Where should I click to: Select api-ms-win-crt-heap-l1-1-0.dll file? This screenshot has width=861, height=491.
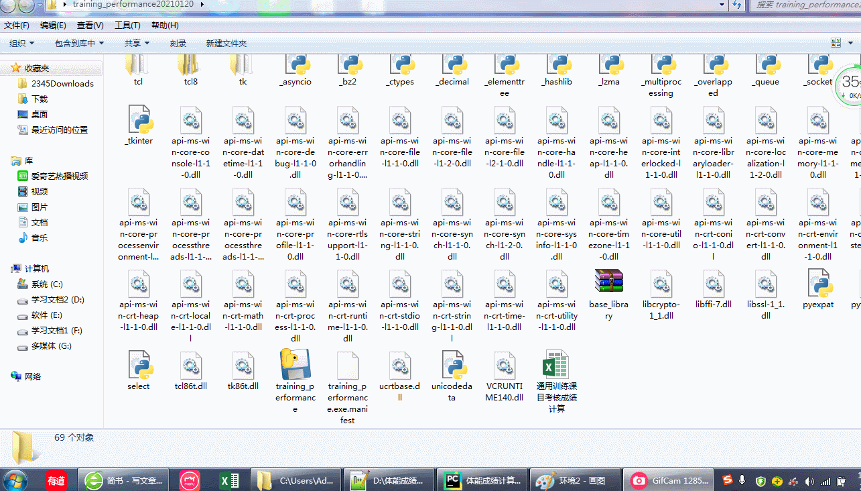[139, 301]
